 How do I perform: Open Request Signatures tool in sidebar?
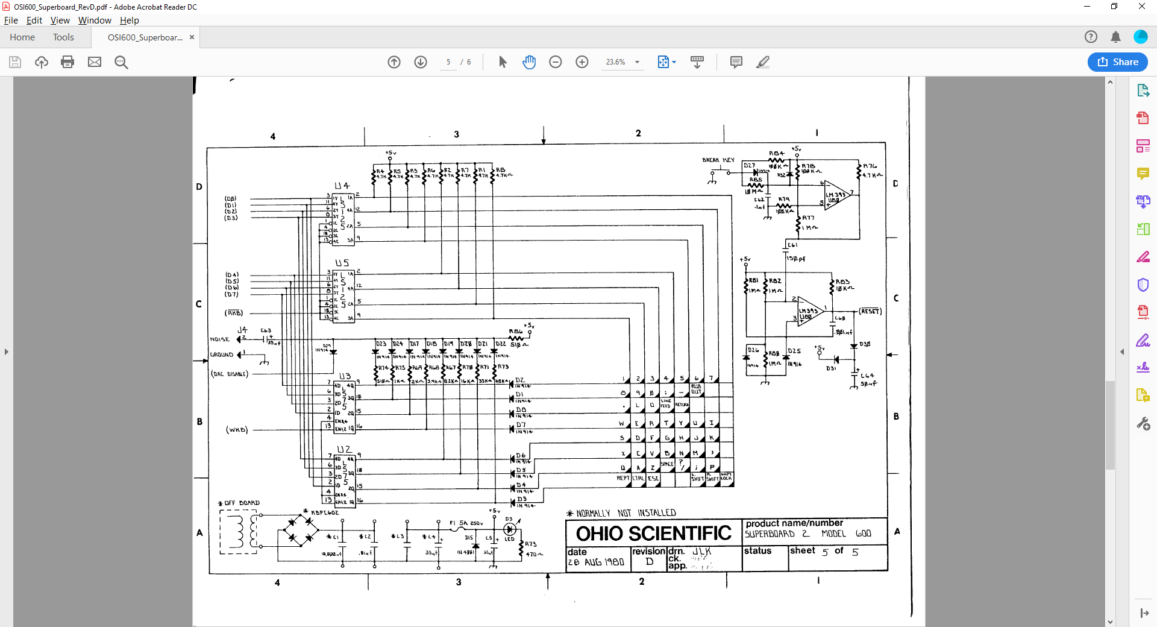point(1143,367)
